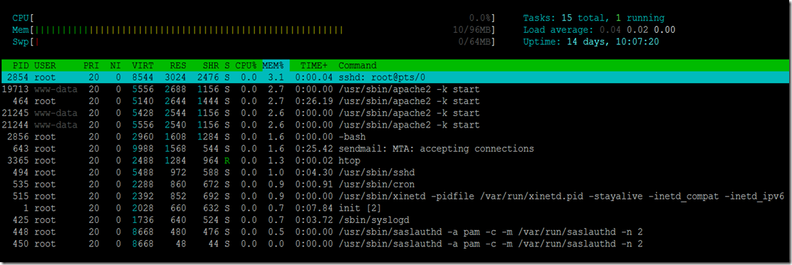Click the 0.0% CPU value
The height and width of the screenshot is (265, 792).
tap(480, 19)
